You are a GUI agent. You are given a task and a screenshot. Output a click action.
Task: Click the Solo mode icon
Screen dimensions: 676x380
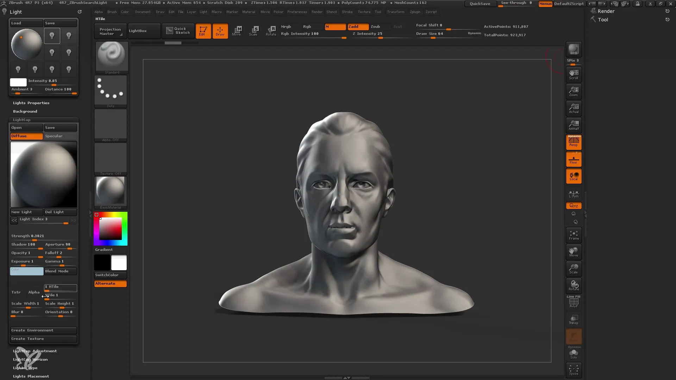point(574,353)
